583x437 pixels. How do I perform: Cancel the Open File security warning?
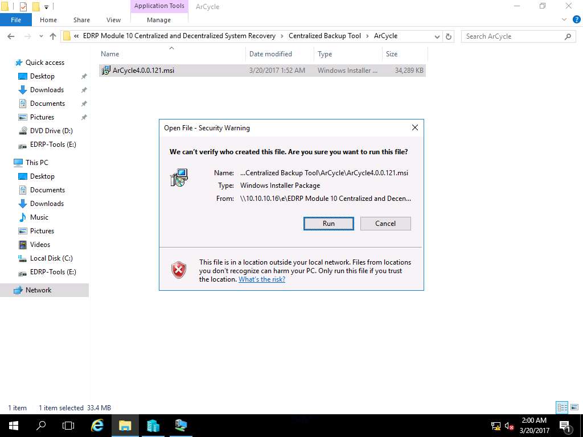tap(385, 223)
